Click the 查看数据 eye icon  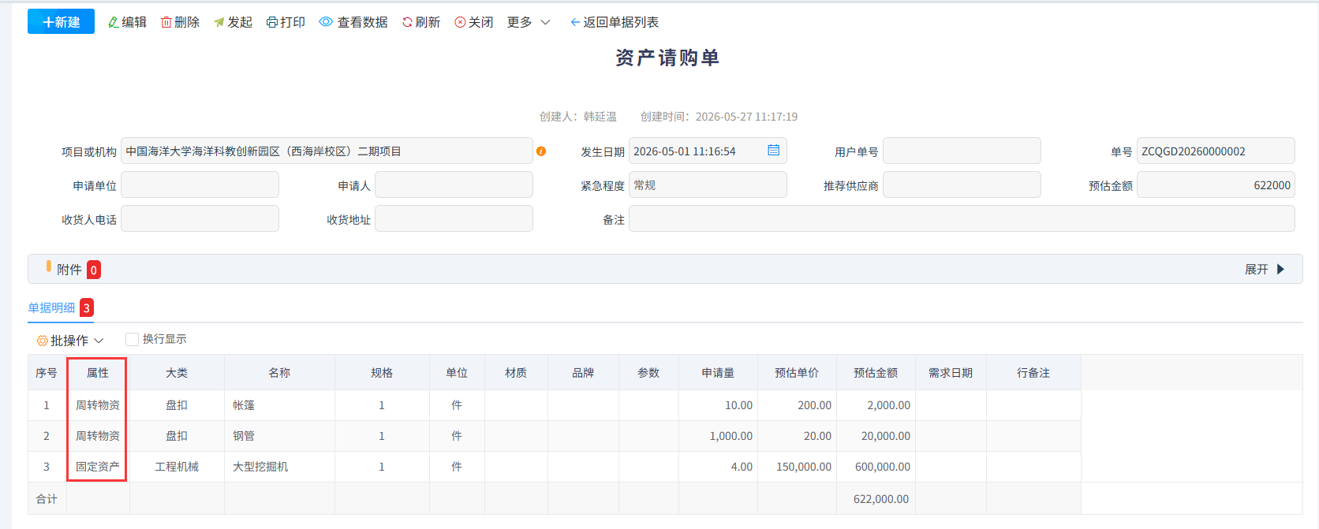(326, 22)
